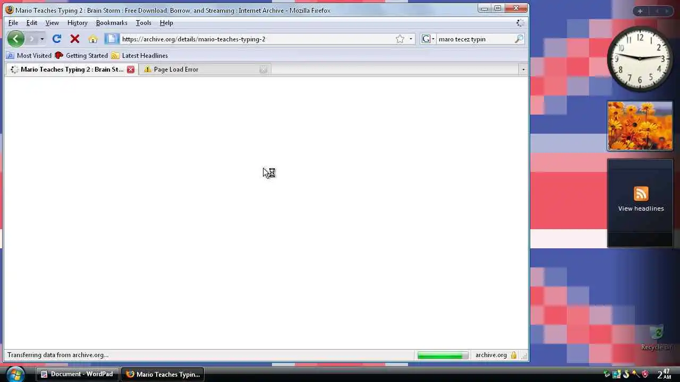The image size is (680, 382).
Task: Click the resize grip in status bar corner
Action: (x=524, y=356)
